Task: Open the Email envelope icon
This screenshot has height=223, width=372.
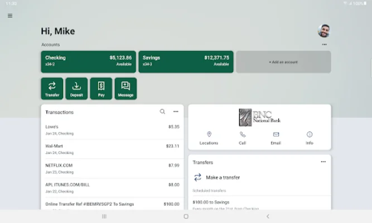Action: coord(276,138)
